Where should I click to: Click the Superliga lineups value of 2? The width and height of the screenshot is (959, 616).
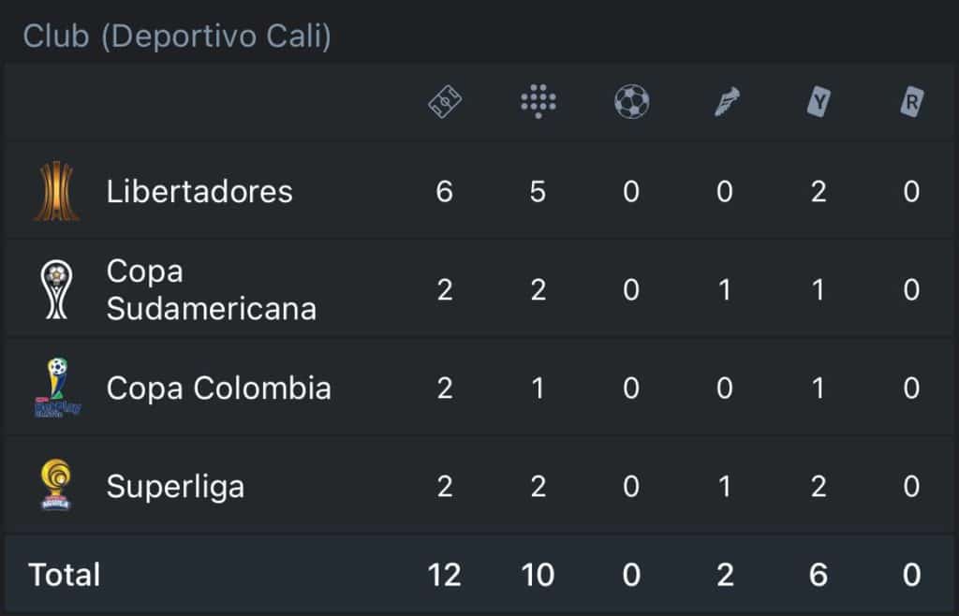(x=539, y=486)
